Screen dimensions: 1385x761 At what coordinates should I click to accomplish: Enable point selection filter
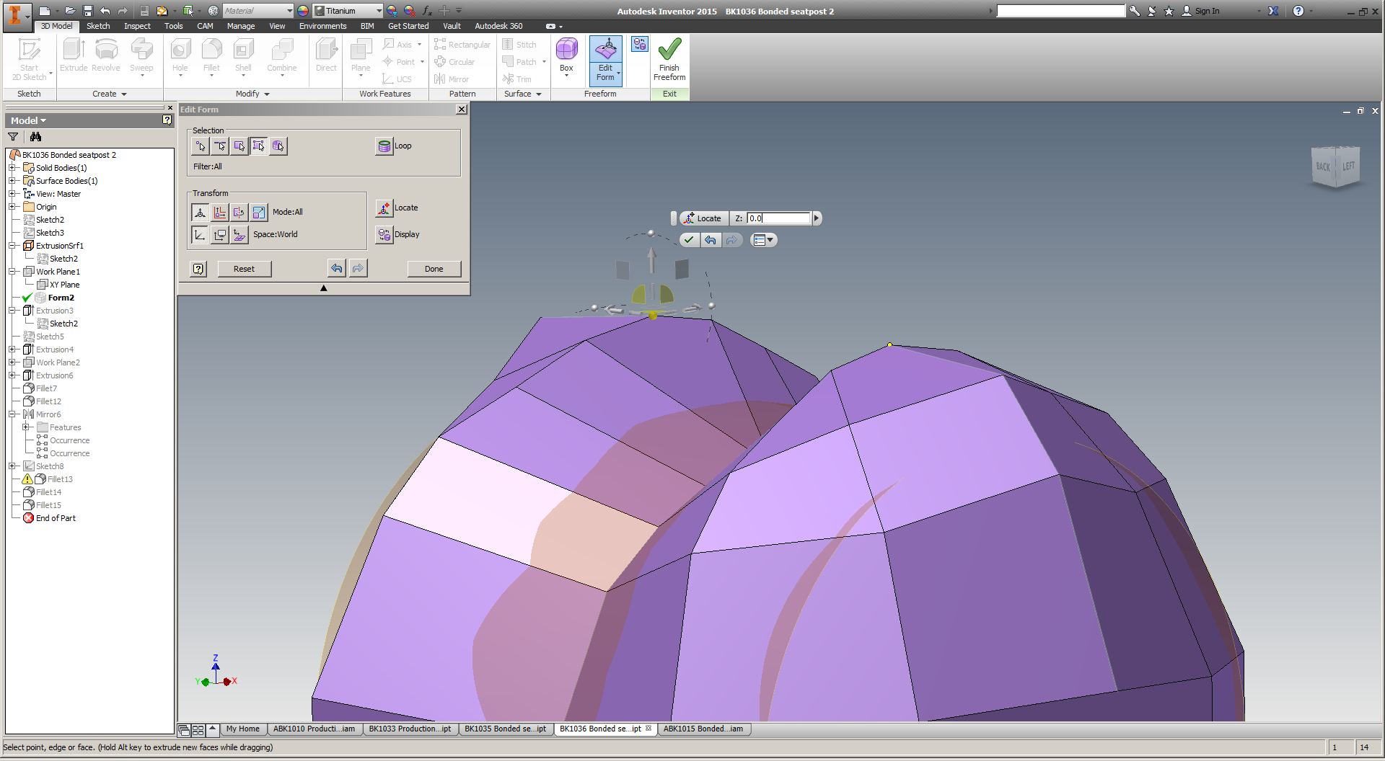[201, 146]
